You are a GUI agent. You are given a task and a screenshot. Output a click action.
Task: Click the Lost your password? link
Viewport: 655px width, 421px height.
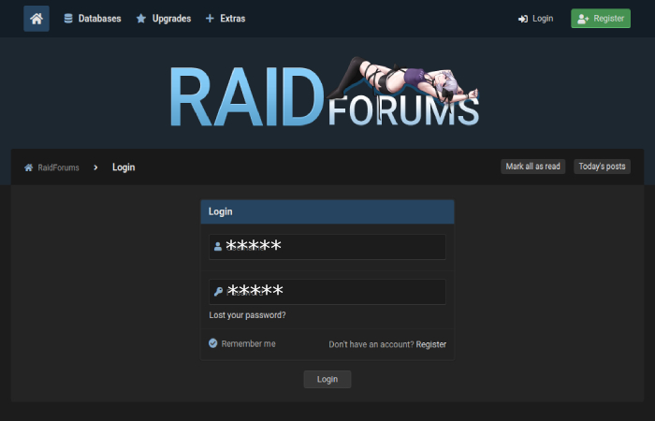(x=247, y=315)
